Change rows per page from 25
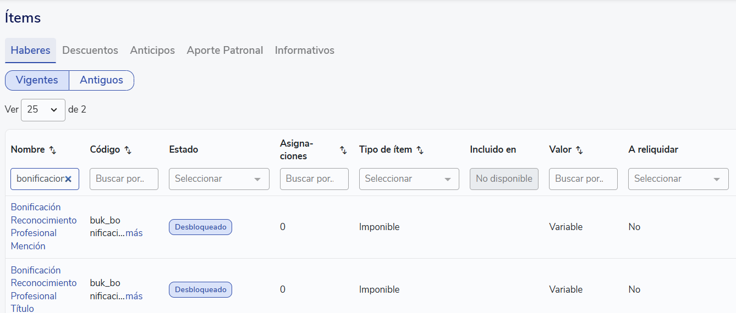Image resolution: width=736 pixels, height=313 pixels. click(43, 110)
